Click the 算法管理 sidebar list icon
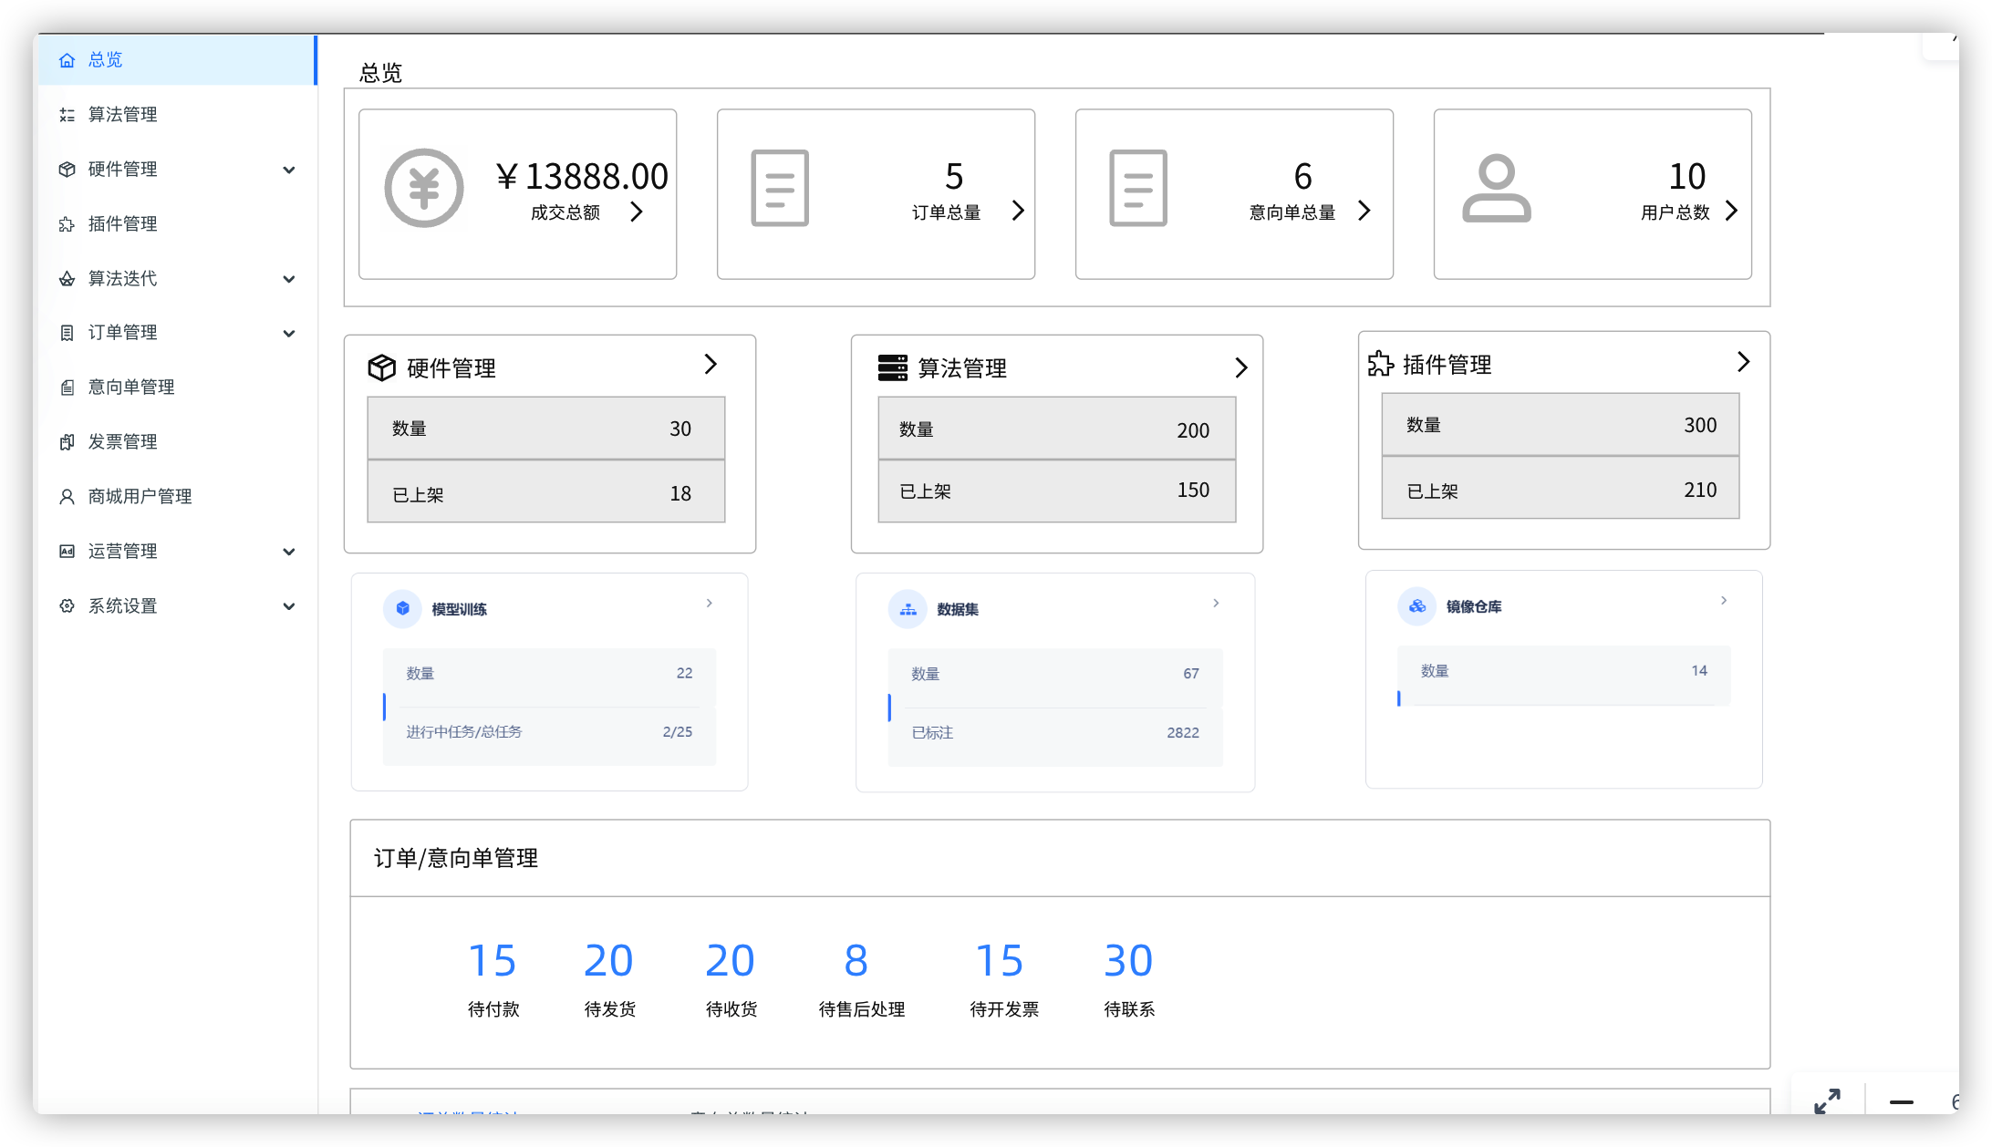1992x1147 pixels. click(67, 115)
